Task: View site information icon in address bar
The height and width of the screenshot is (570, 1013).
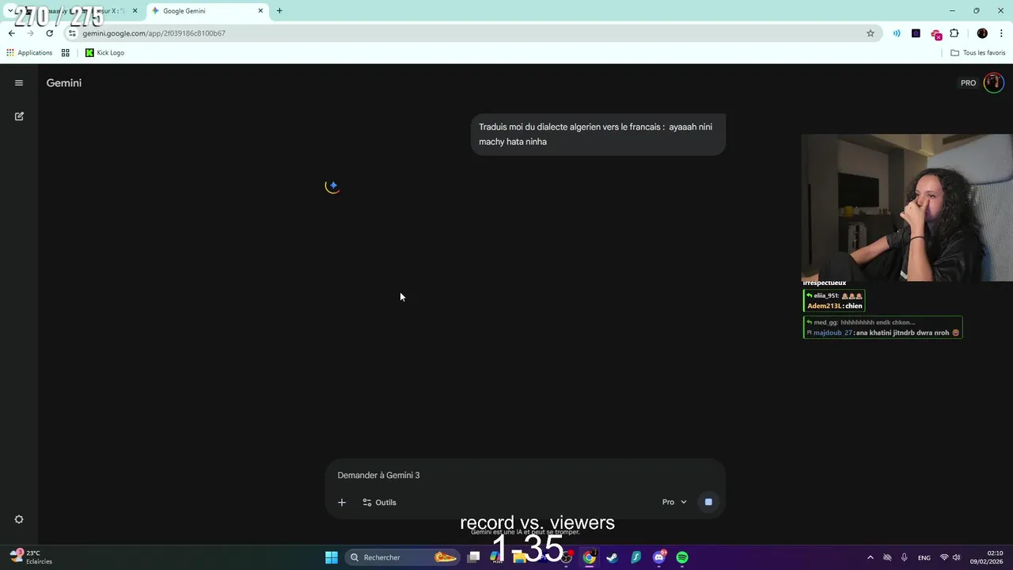Action: pos(72,33)
